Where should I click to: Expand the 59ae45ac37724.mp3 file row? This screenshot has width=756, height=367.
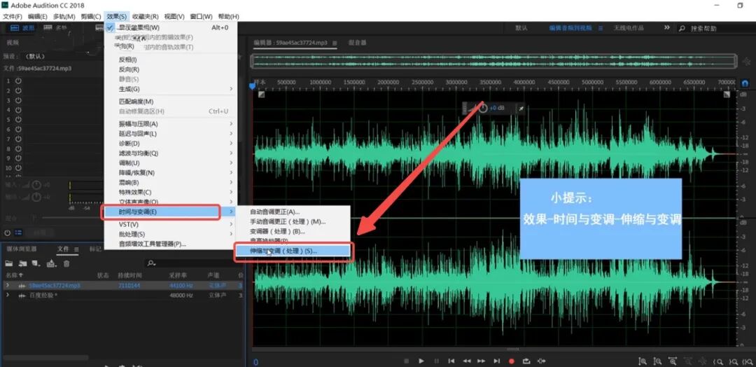pyautogui.click(x=7, y=285)
